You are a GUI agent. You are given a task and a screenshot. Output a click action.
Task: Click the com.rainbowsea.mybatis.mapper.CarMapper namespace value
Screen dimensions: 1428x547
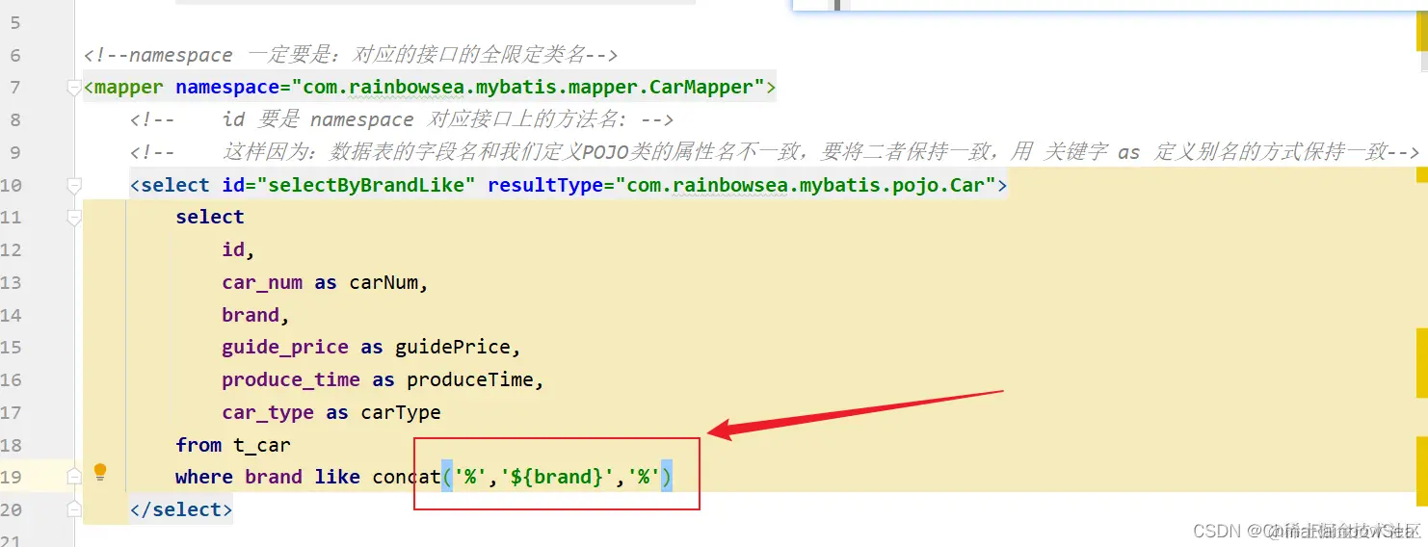pyautogui.click(x=528, y=88)
